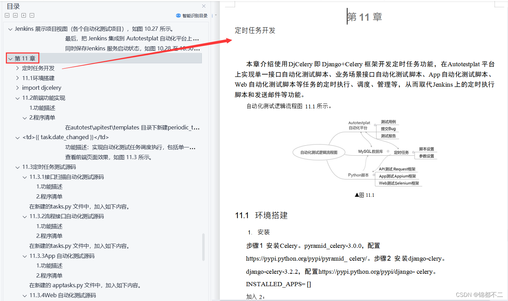Go to 11.1环境搭建 in outline

point(38,78)
